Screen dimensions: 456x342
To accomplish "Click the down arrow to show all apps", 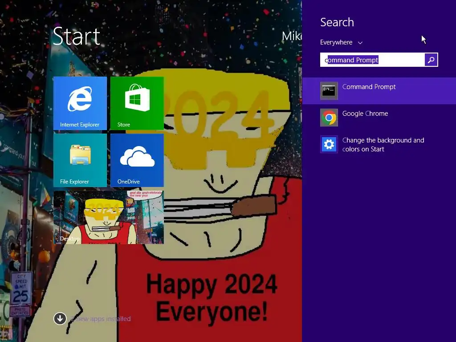I will (60, 318).
